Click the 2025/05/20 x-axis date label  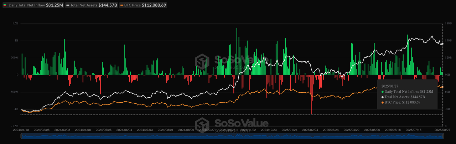(x=373, y=130)
